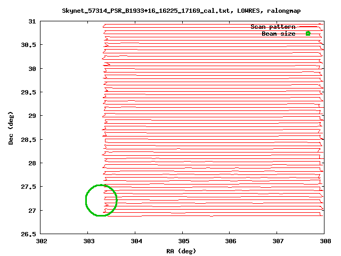Click the RA axis value 308
Image resolution: width=341 pixels, height=256 pixels.
coord(326,241)
